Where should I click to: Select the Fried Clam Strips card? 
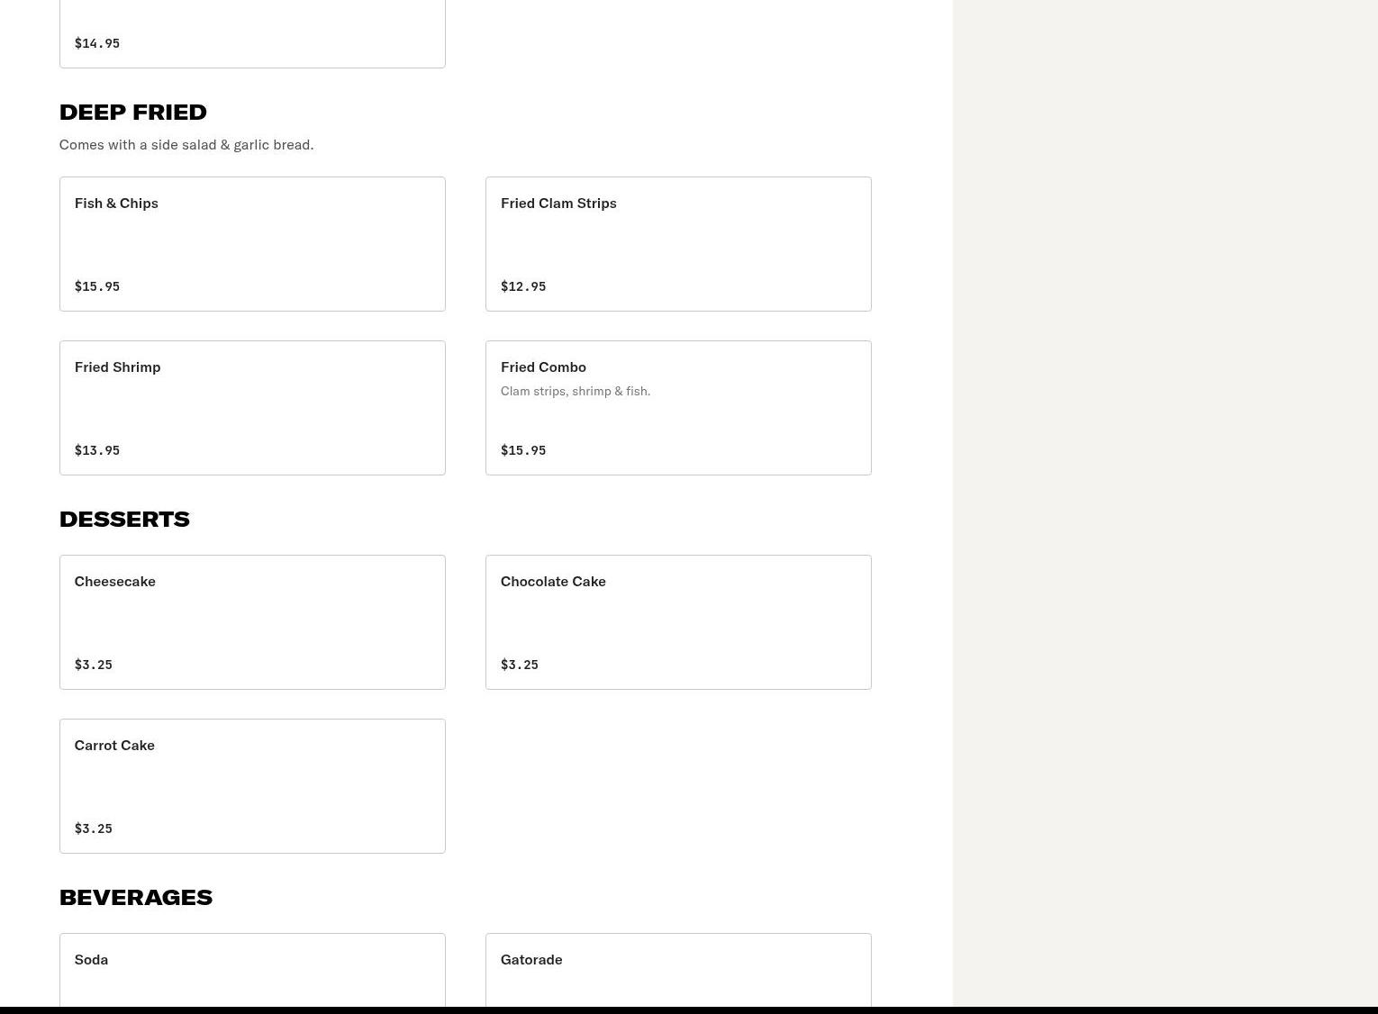pyautogui.click(x=678, y=244)
